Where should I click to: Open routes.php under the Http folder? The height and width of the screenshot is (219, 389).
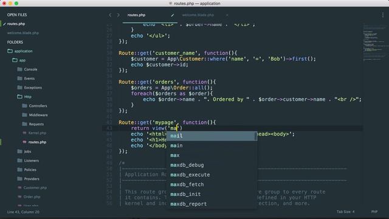(37, 142)
